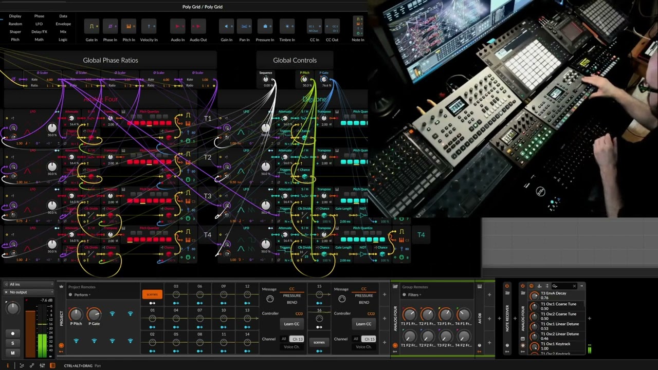Open the mixer panel icon in footer
Screen dimensions: 658x370
point(42,365)
